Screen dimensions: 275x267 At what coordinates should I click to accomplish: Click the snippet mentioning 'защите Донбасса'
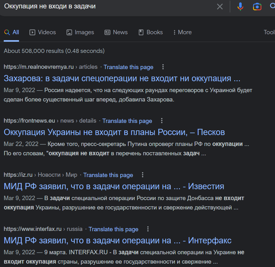(x=124, y=203)
